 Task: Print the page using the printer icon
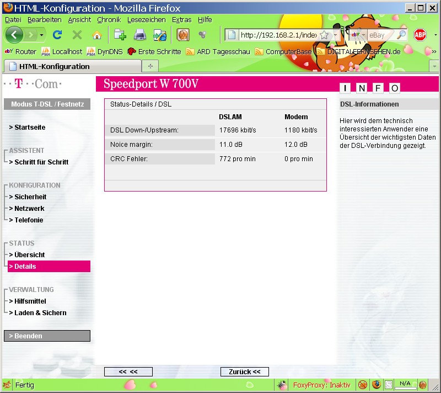(x=140, y=35)
